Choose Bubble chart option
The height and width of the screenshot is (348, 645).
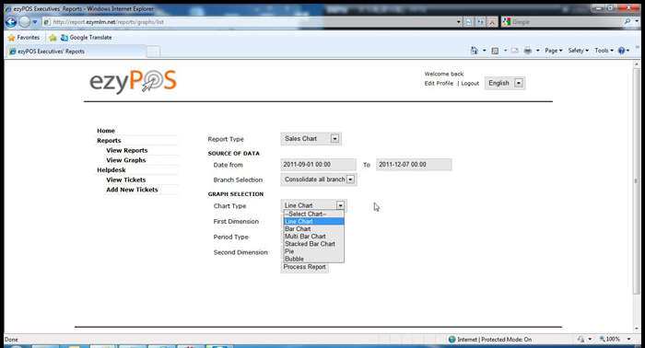[313, 259]
